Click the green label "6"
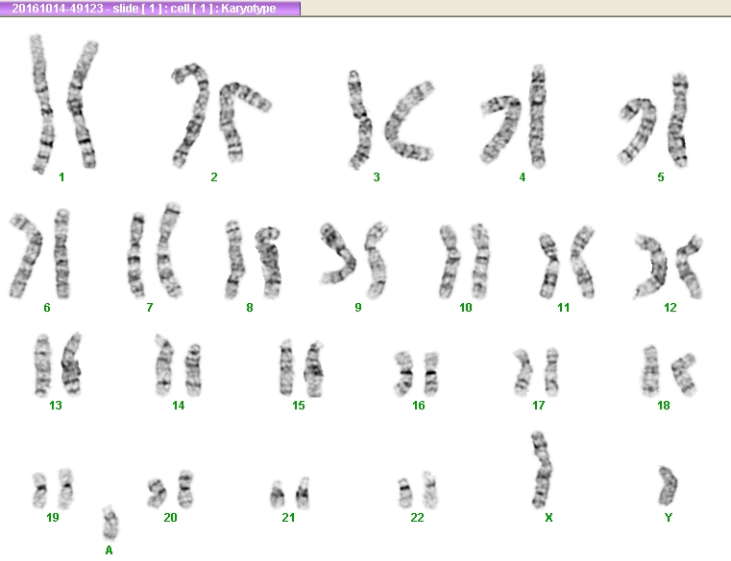731x561 pixels. point(47,307)
